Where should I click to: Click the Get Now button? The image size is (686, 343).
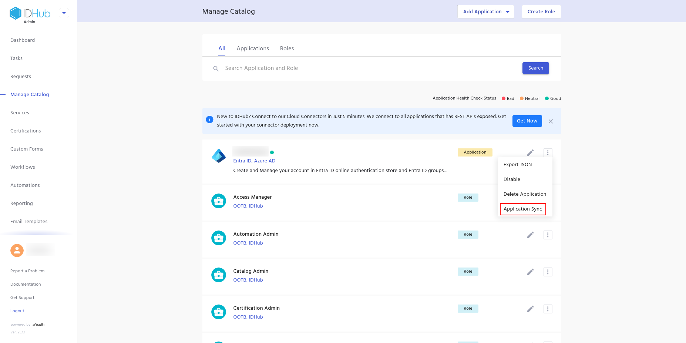click(x=527, y=121)
